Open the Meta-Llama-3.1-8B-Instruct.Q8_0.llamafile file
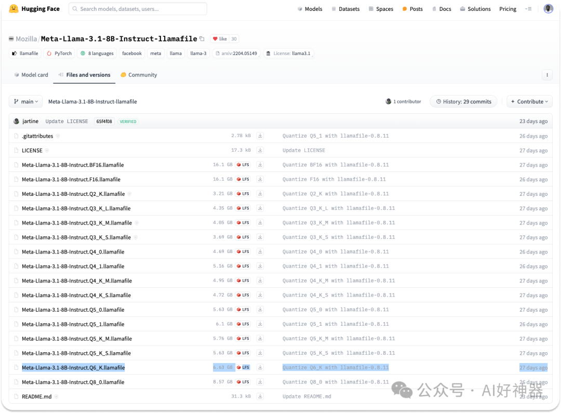Screen dimensions: 561x413 (73, 382)
